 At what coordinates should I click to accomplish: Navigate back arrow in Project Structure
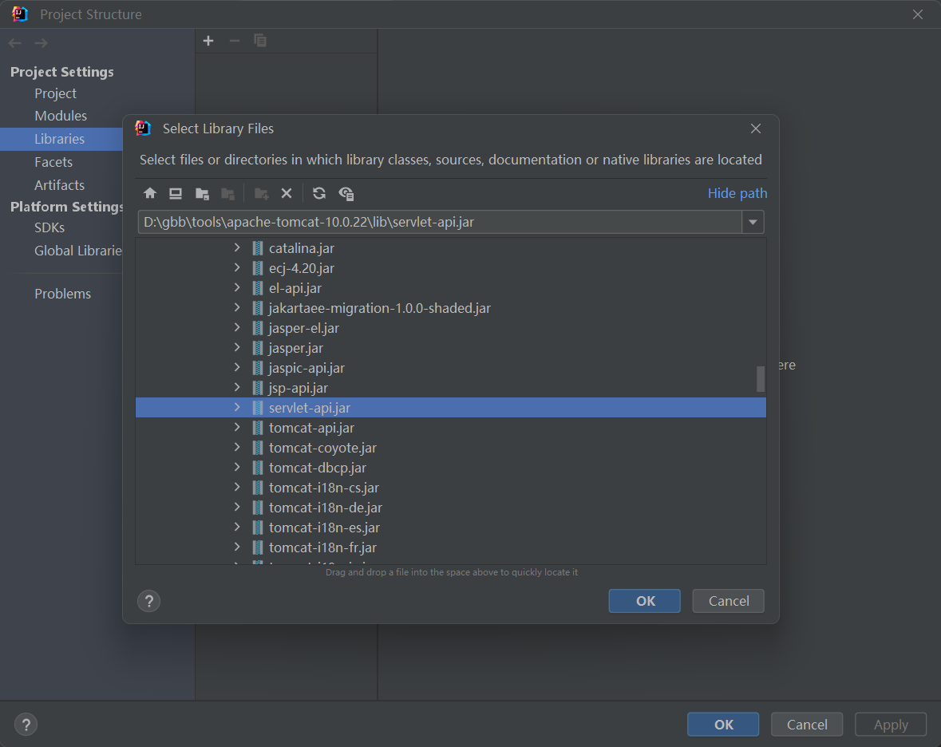point(15,43)
